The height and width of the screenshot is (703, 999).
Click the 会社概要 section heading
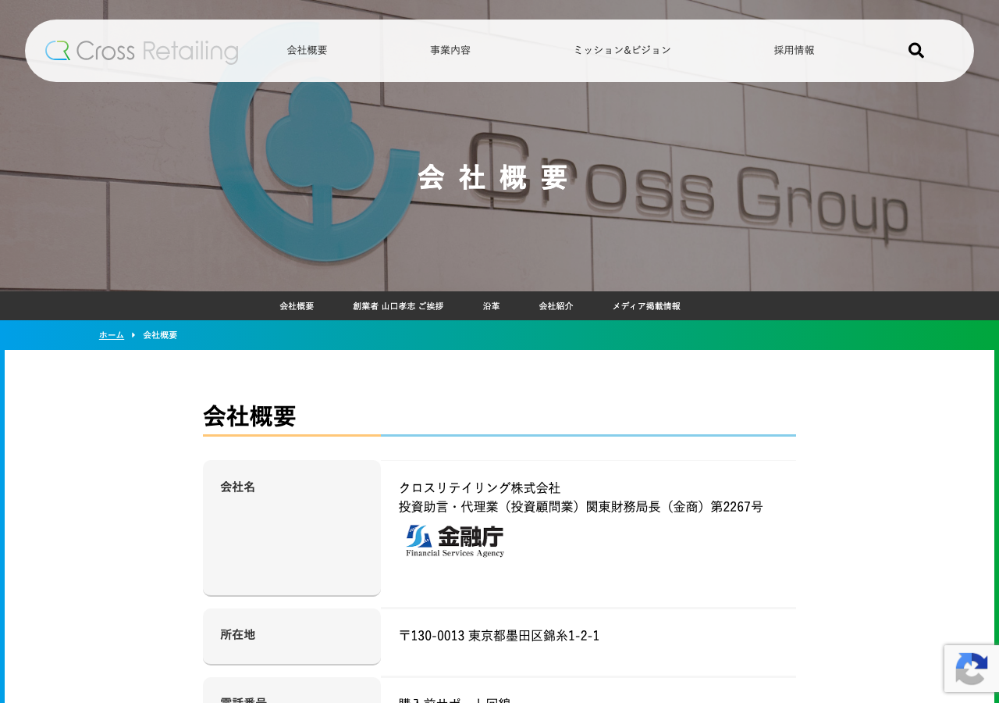pos(250,416)
